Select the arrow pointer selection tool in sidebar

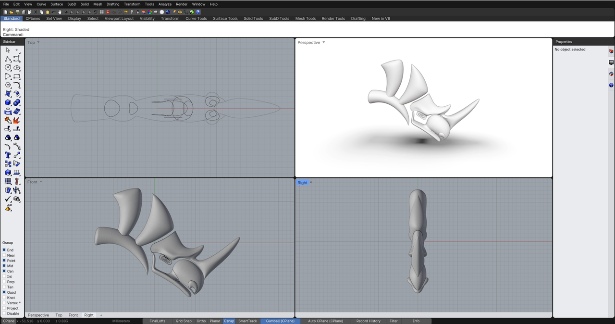[8, 50]
